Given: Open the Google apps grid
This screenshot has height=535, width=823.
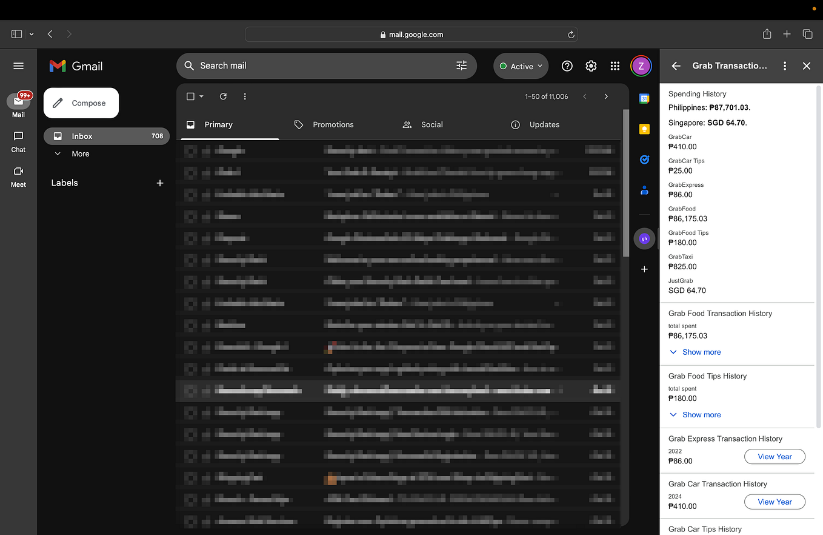Looking at the screenshot, I should 615,66.
